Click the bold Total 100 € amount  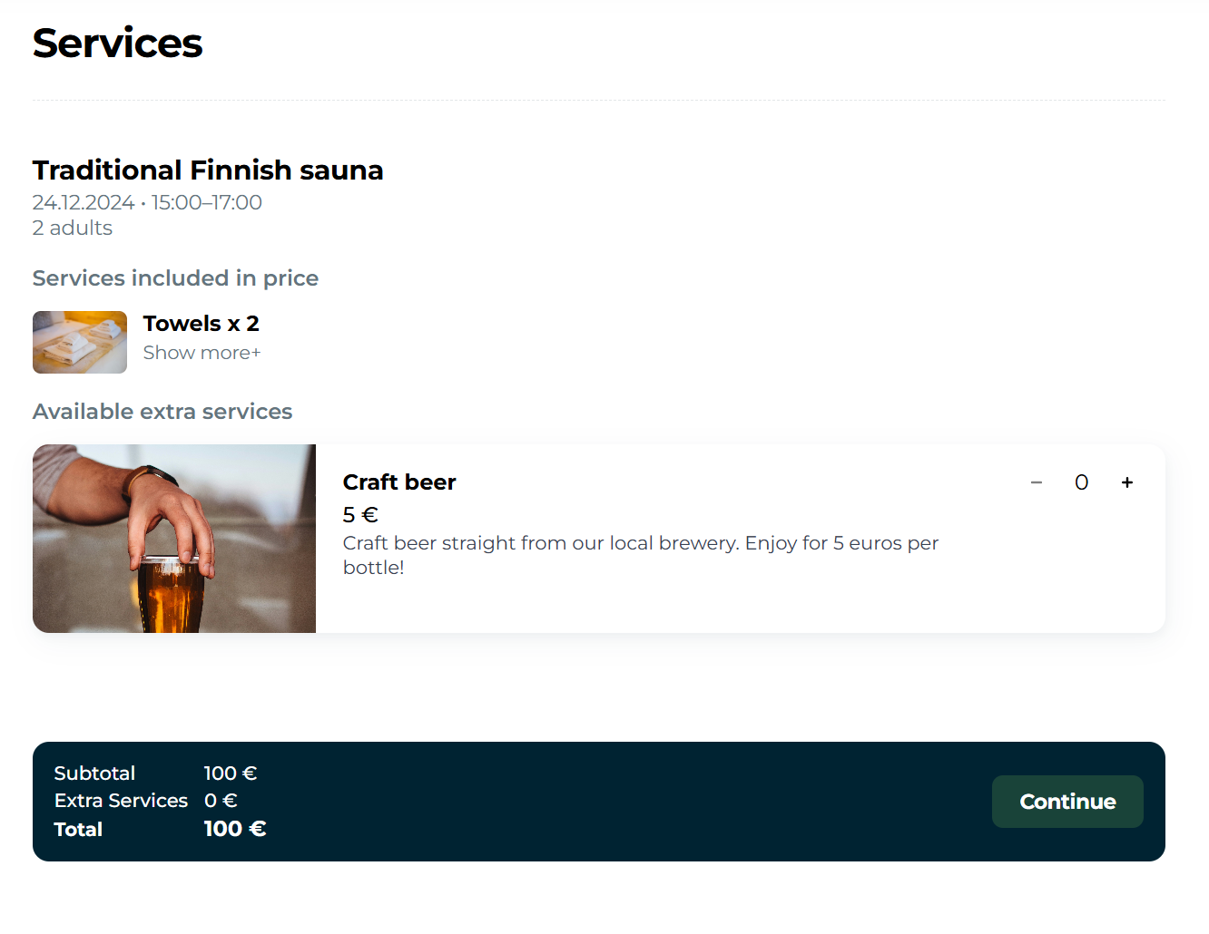click(x=234, y=829)
